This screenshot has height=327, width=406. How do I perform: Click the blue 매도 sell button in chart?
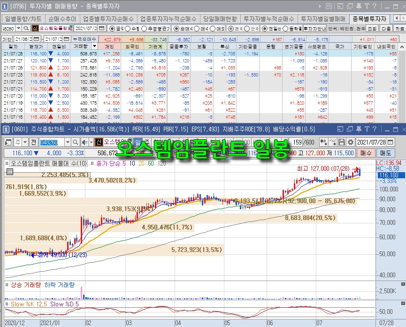[x=385, y=153]
